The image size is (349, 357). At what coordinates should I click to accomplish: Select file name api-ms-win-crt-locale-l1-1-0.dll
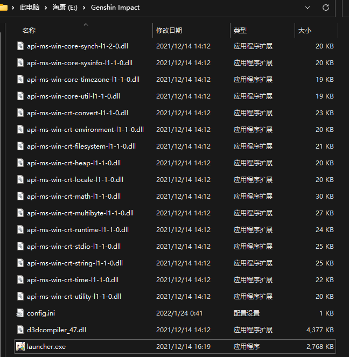(x=75, y=180)
